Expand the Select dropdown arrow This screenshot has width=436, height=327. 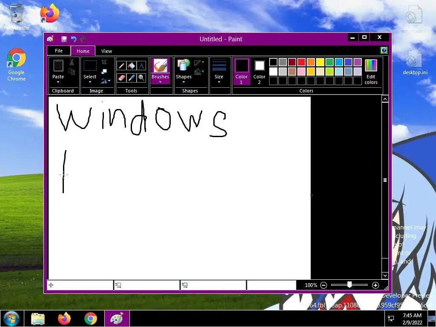(x=90, y=82)
